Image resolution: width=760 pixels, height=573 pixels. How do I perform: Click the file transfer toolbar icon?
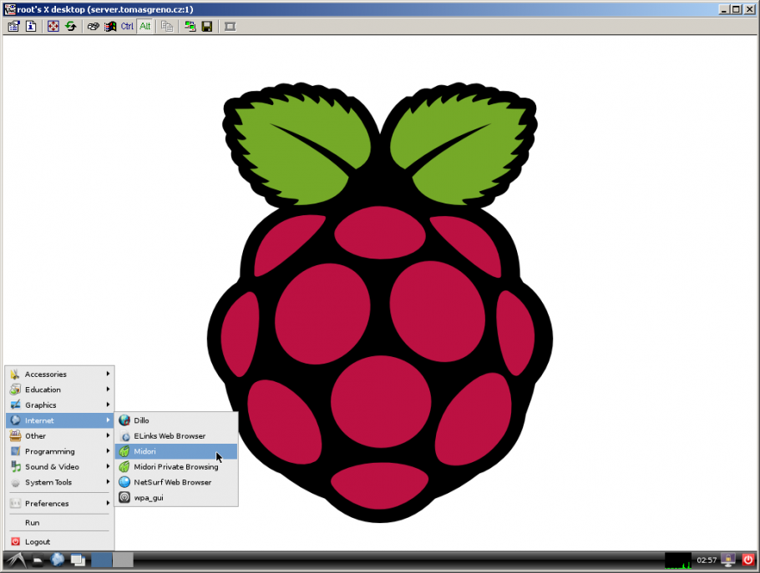167,26
